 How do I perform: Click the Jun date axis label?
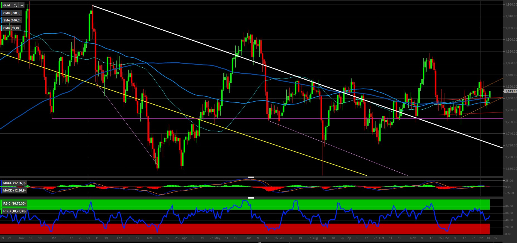click(x=249, y=238)
